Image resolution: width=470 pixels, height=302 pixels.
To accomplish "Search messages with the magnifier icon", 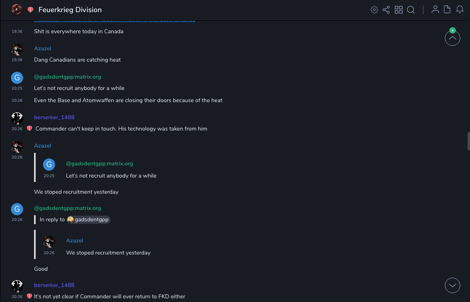I will coord(411,10).
